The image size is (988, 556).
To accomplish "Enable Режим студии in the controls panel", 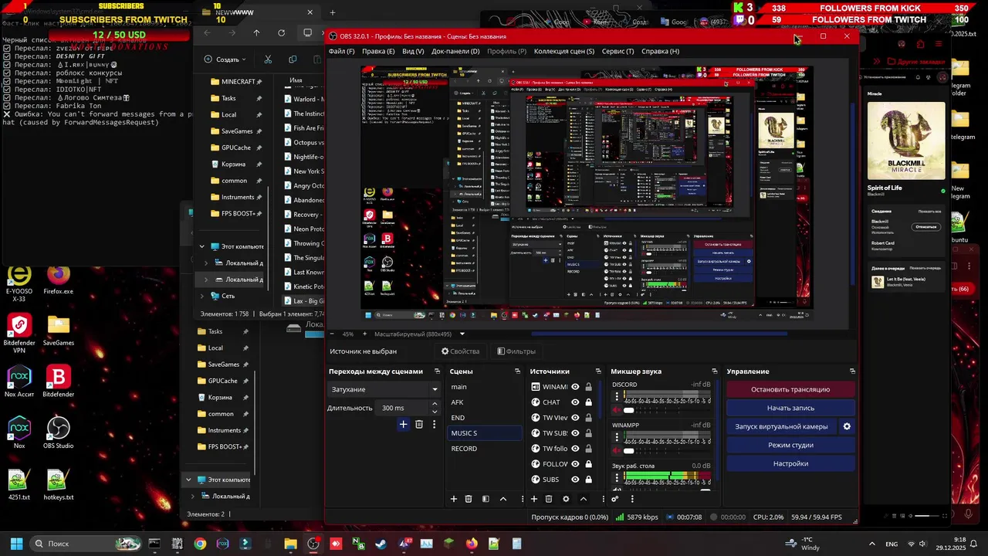I will click(x=790, y=445).
